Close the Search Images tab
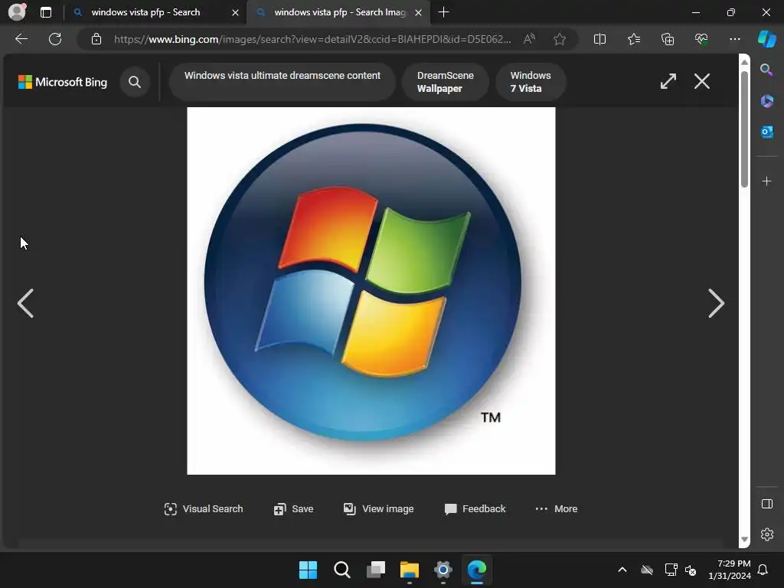The height and width of the screenshot is (588, 784). click(x=419, y=12)
